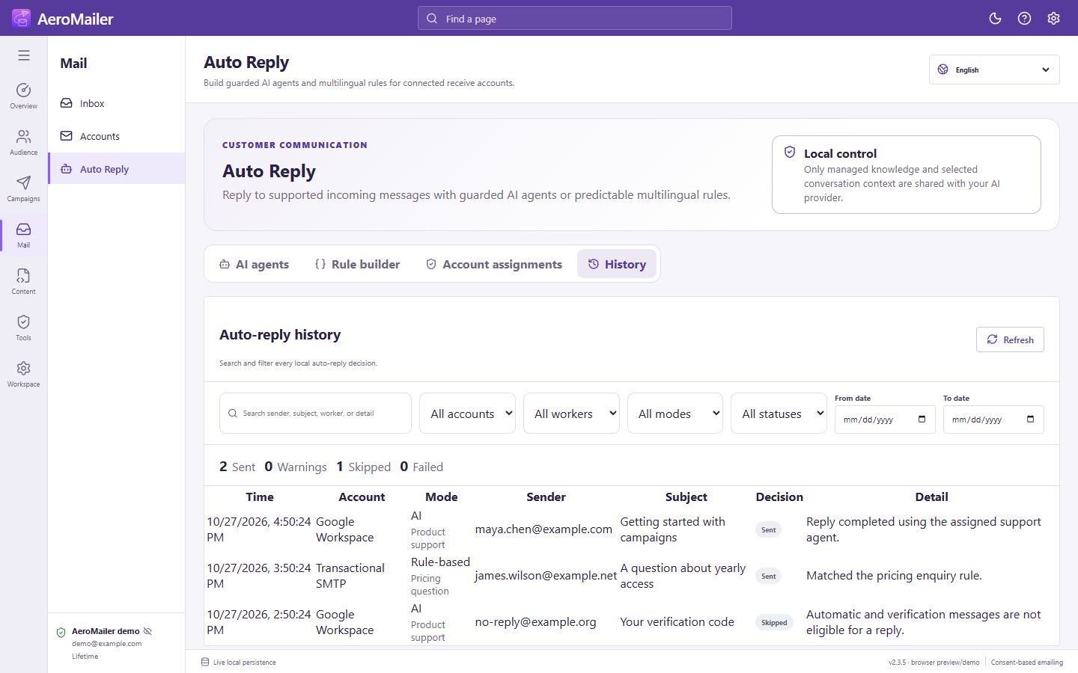Open the Tools section

pos(24,328)
